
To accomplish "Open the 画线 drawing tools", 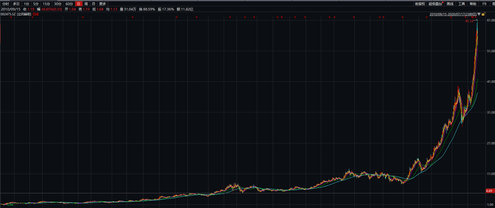I will [x=450, y=4].
